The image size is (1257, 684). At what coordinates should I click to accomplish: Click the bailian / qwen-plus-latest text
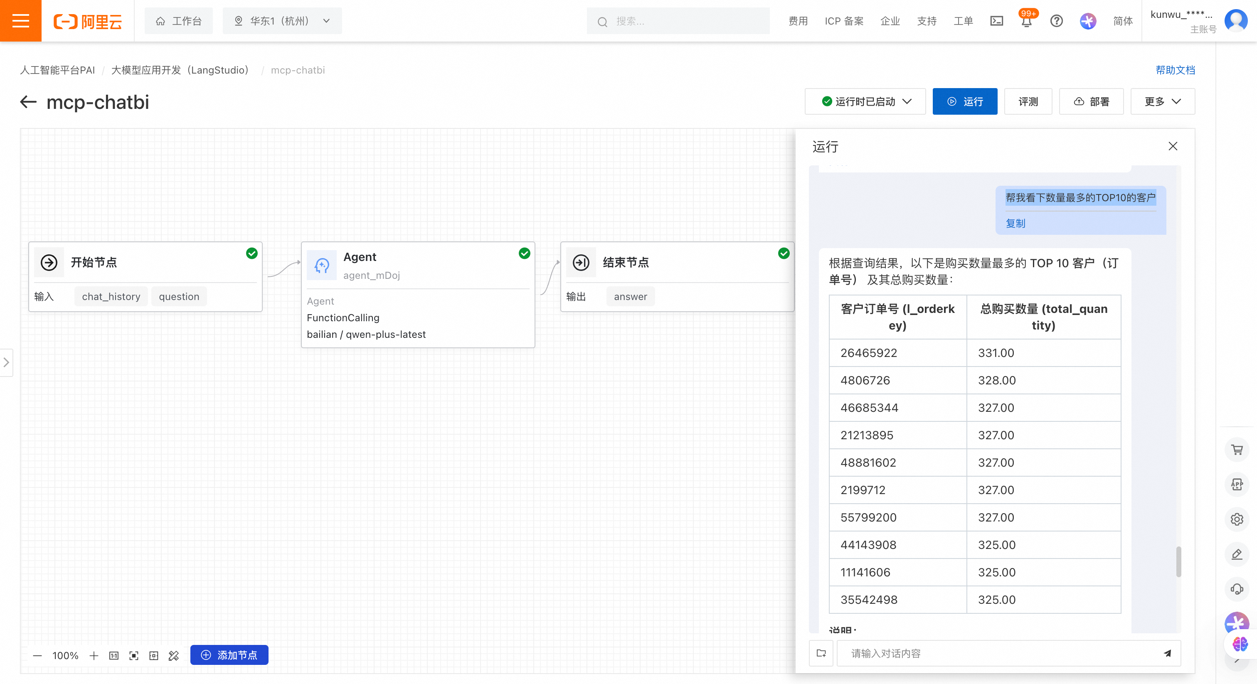click(x=366, y=334)
